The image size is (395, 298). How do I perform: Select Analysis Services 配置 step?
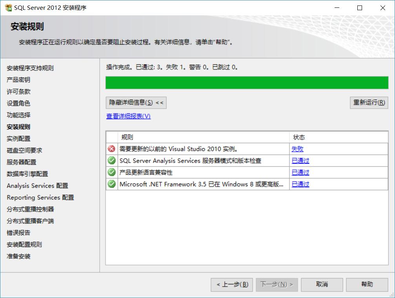[37, 186]
